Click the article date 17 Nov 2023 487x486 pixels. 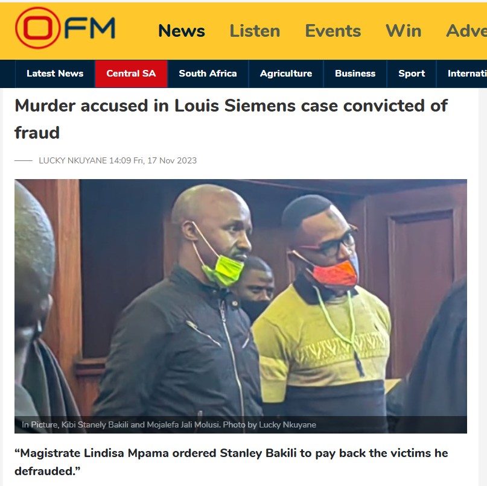tap(172, 160)
